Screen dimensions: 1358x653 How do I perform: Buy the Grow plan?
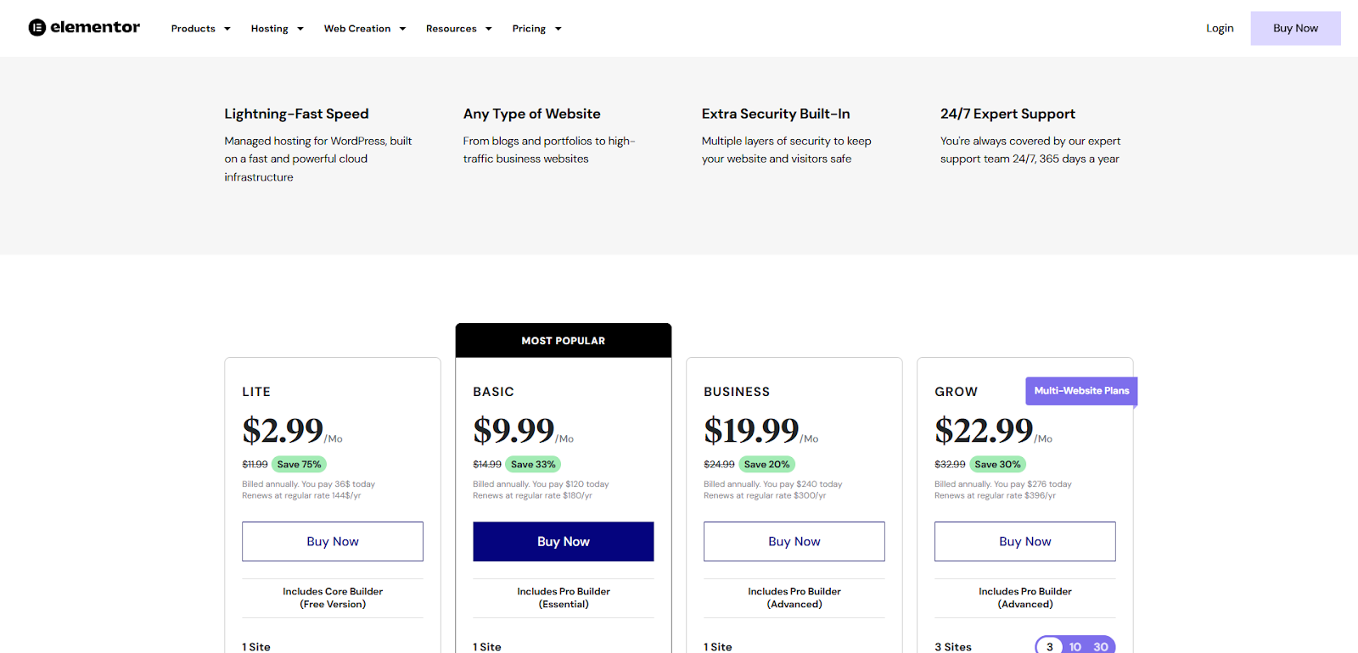1025,541
